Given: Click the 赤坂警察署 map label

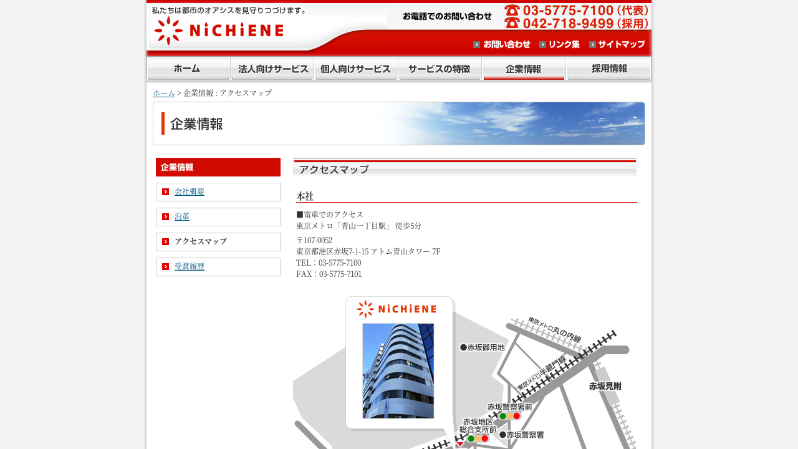Looking at the screenshot, I should pyautogui.click(x=522, y=435).
